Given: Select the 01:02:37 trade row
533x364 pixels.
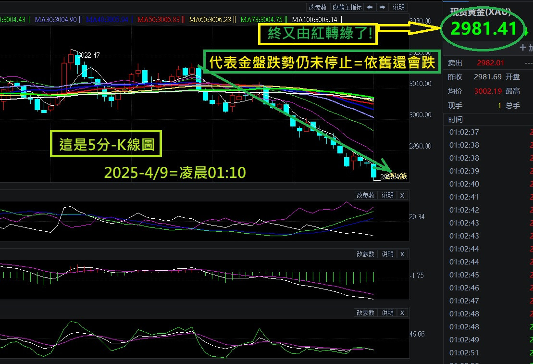Looking at the screenshot, I should [464, 132].
